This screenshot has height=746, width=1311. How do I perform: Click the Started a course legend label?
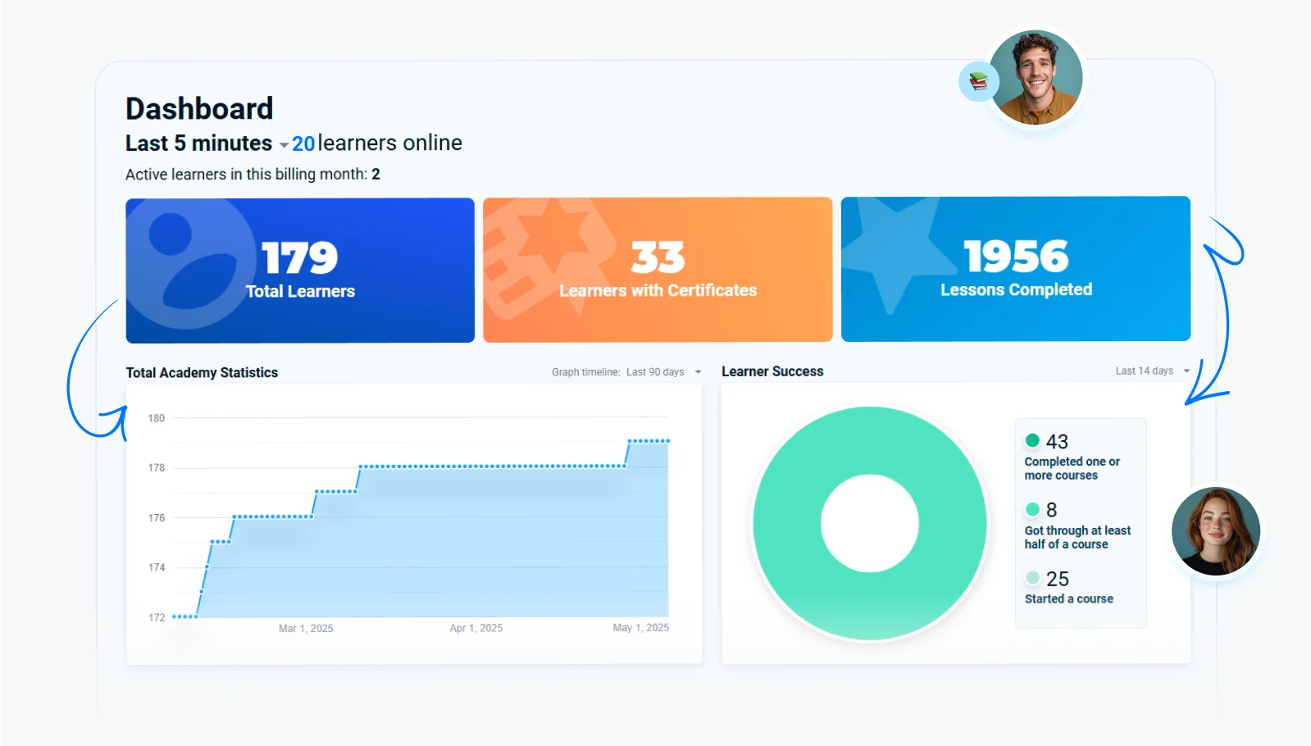tap(1068, 599)
